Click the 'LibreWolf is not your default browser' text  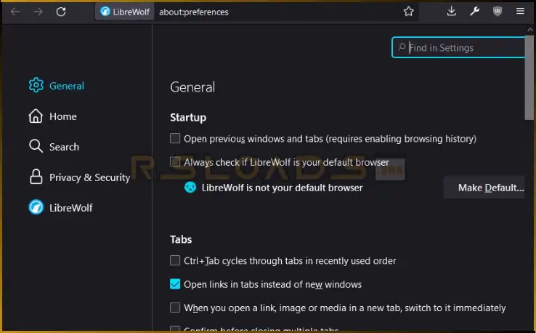point(282,188)
